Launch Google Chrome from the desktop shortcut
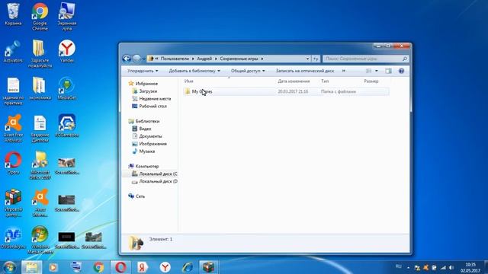 40,17
